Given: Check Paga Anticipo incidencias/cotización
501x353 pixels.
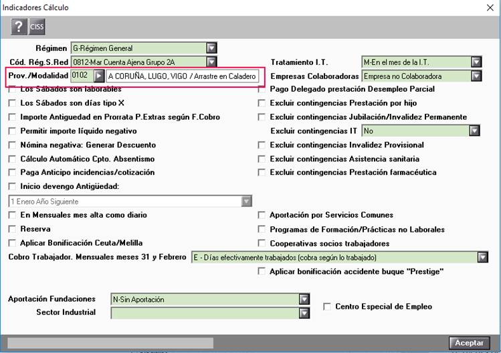Looking at the screenshot, I should pyautogui.click(x=12, y=173).
